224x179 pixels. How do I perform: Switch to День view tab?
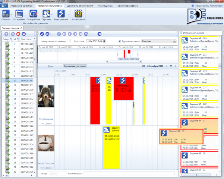point(50,66)
